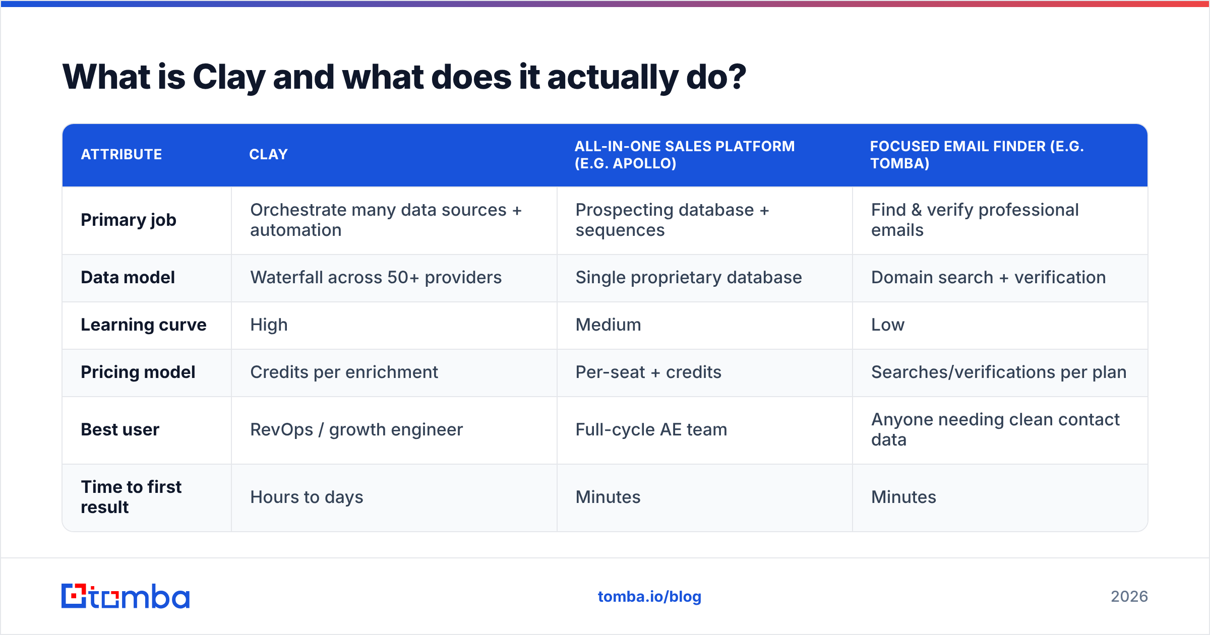
Task: Click the Best user row label
Action: (x=120, y=429)
